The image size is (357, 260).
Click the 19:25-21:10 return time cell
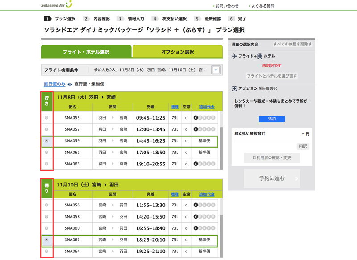(151, 252)
